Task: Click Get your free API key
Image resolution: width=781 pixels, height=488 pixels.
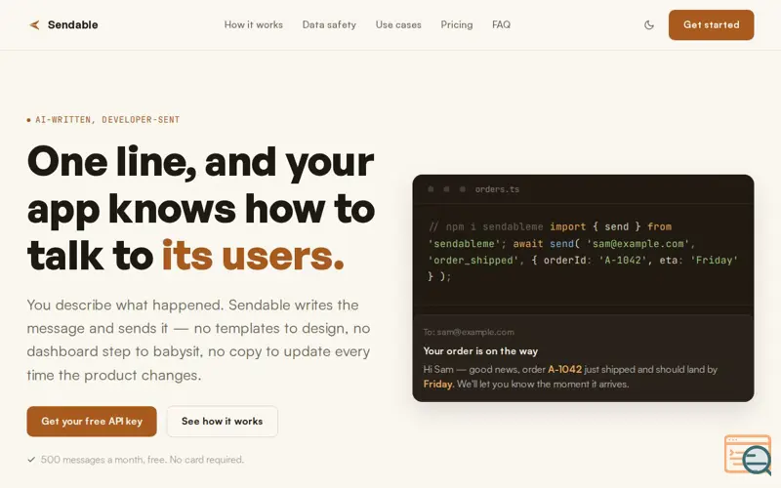Action: [x=92, y=422]
